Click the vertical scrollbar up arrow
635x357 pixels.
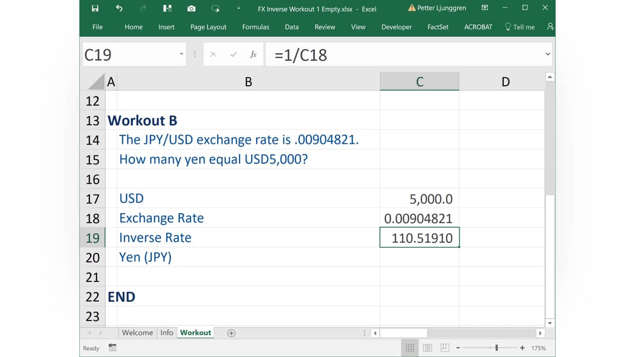click(x=550, y=77)
